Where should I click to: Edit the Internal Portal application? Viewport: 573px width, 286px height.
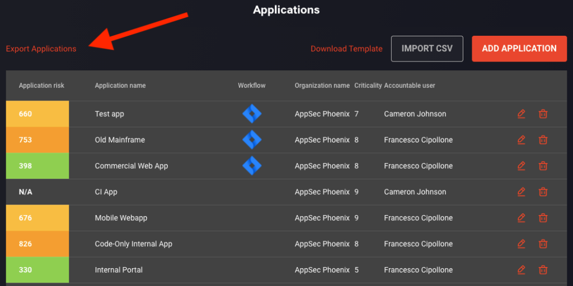coord(522,270)
